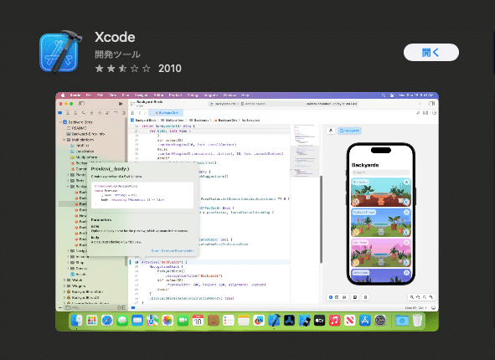Open the Edit menu in preview menu bar
Viewport: 495px width, 360px height.
[100, 95]
